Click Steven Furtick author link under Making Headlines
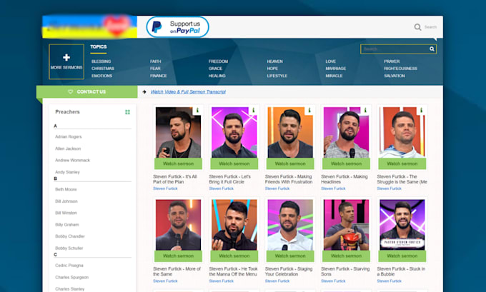 [333, 188]
